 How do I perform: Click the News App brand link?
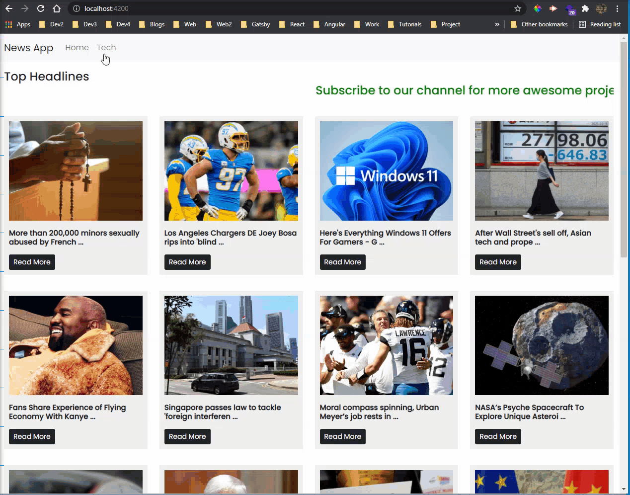[28, 48]
